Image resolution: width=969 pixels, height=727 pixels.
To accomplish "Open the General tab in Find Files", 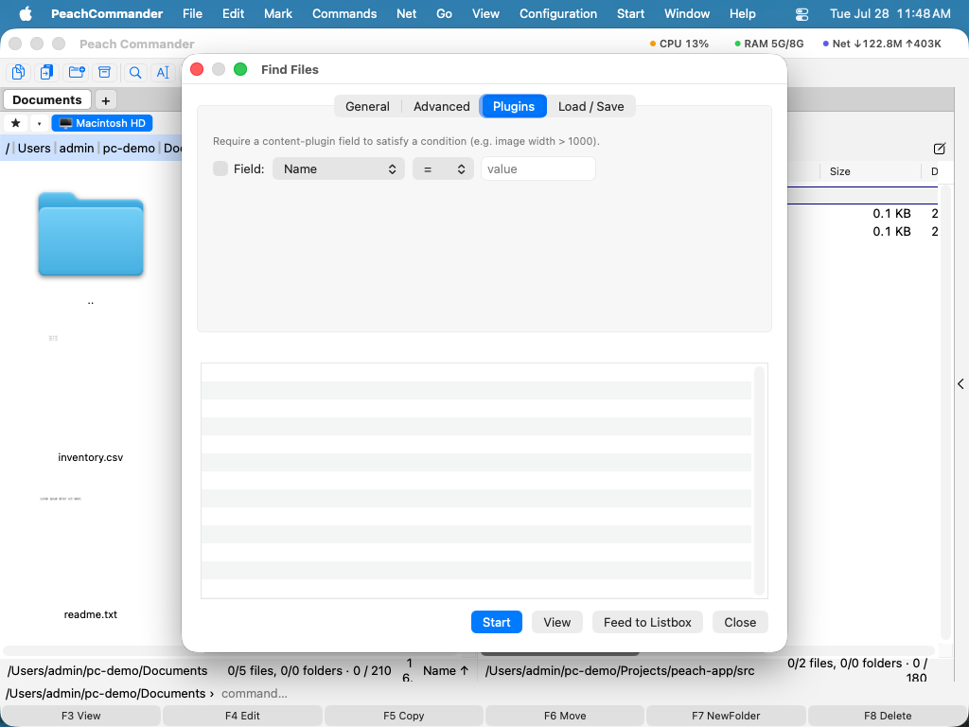I will 367,106.
